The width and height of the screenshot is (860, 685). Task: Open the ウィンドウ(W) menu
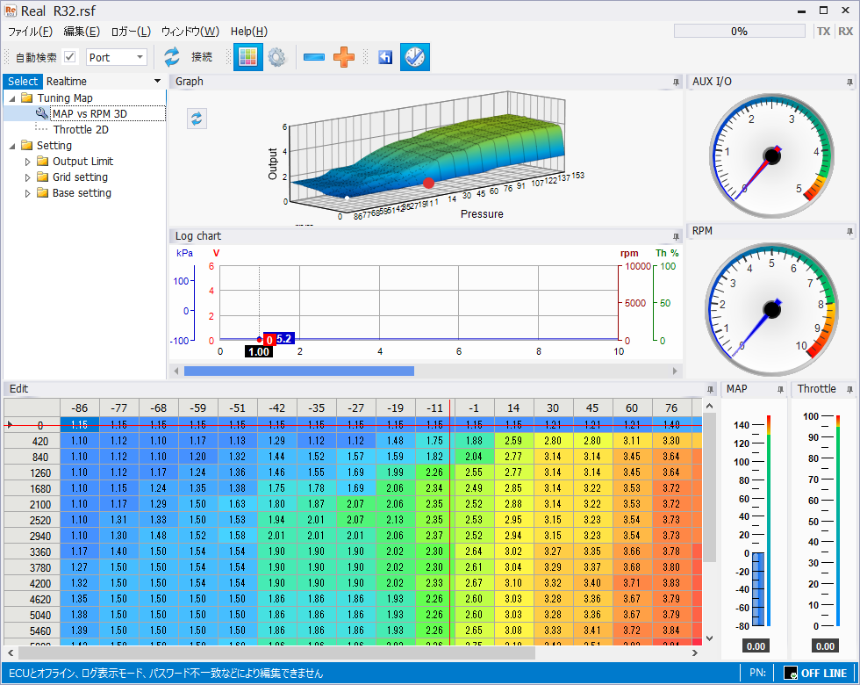190,32
